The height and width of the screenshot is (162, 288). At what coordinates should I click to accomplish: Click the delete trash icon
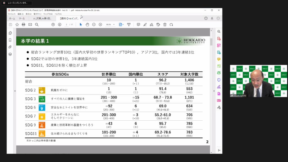click(x=165, y=24)
